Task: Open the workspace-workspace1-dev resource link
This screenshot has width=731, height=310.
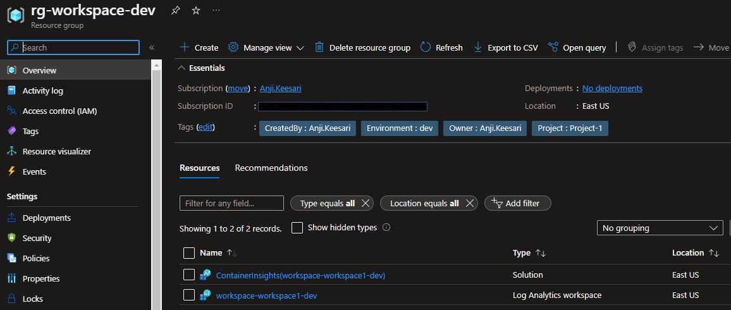Action: (x=267, y=295)
